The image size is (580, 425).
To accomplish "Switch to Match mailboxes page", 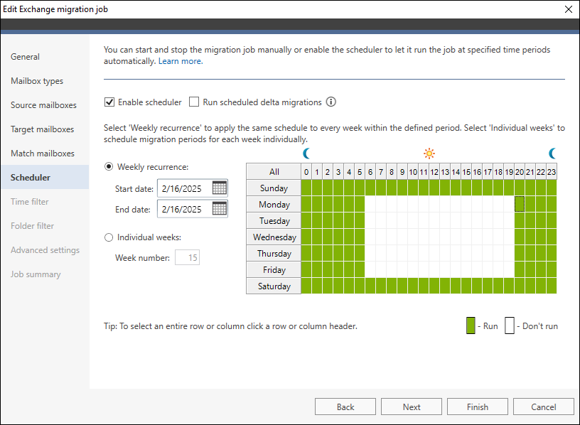I will pyautogui.click(x=42, y=154).
